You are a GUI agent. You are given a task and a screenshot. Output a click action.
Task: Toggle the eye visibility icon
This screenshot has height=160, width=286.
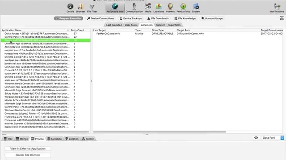[x=256, y=138]
